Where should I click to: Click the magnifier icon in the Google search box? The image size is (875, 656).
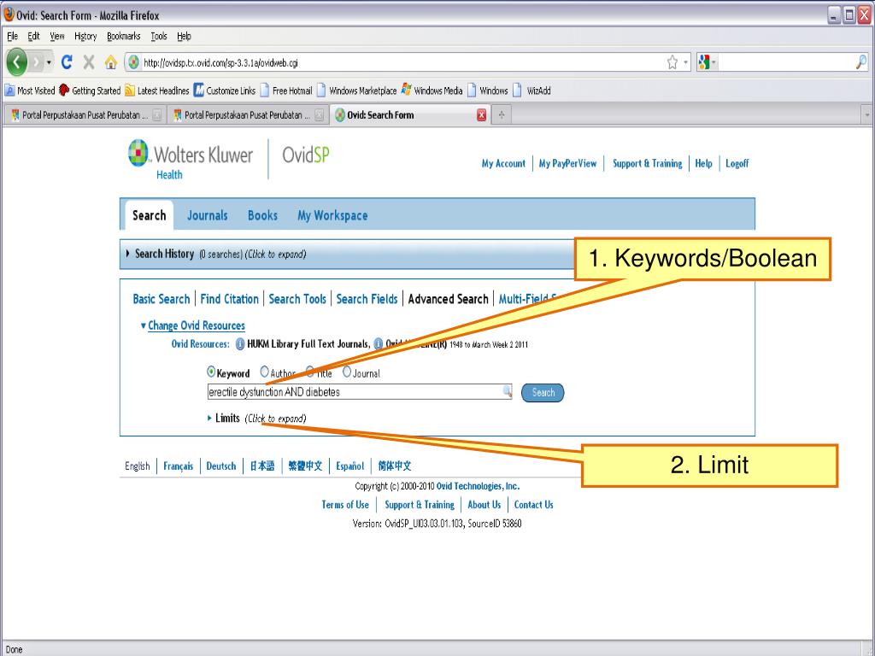click(861, 61)
